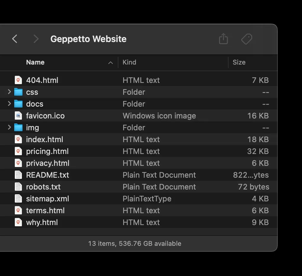Image resolution: width=302 pixels, height=276 pixels.
Task: Click the 72 bytes size of robots.txt
Action: coord(253,187)
